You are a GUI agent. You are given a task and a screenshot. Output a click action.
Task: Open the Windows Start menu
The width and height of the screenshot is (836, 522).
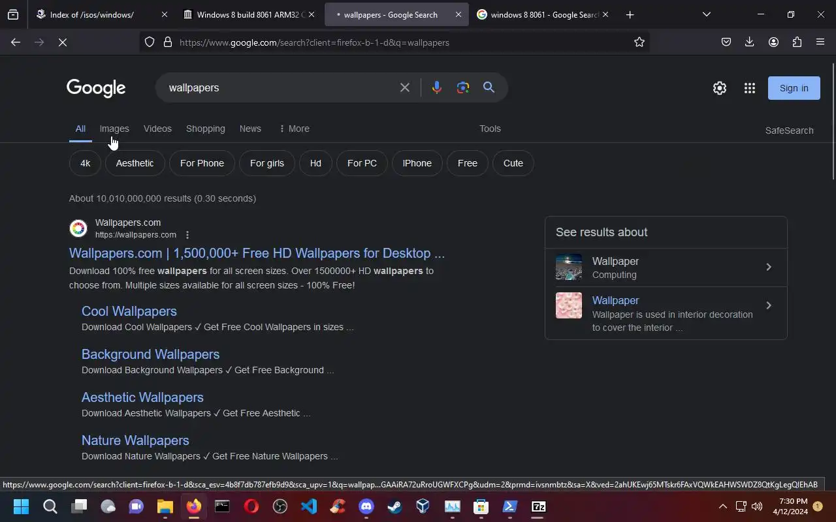point(21,506)
